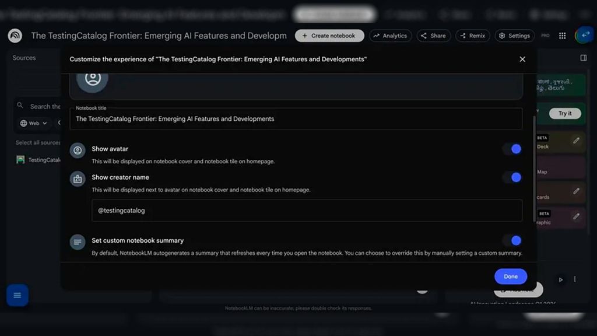Click the custom notebook summary lines icon
Image resolution: width=597 pixels, height=336 pixels.
pyautogui.click(x=78, y=242)
